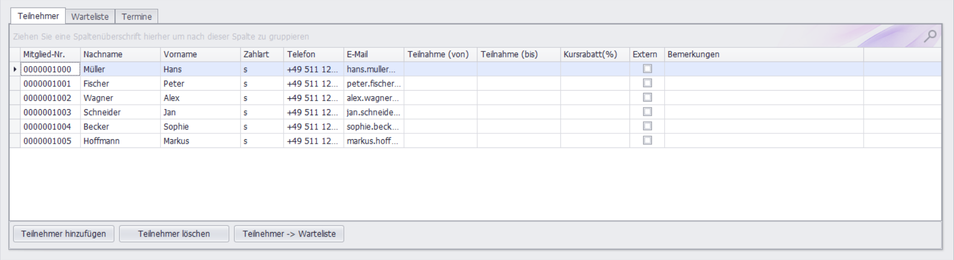
Task: Select the Fischer surname cell
Action: [x=120, y=84]
